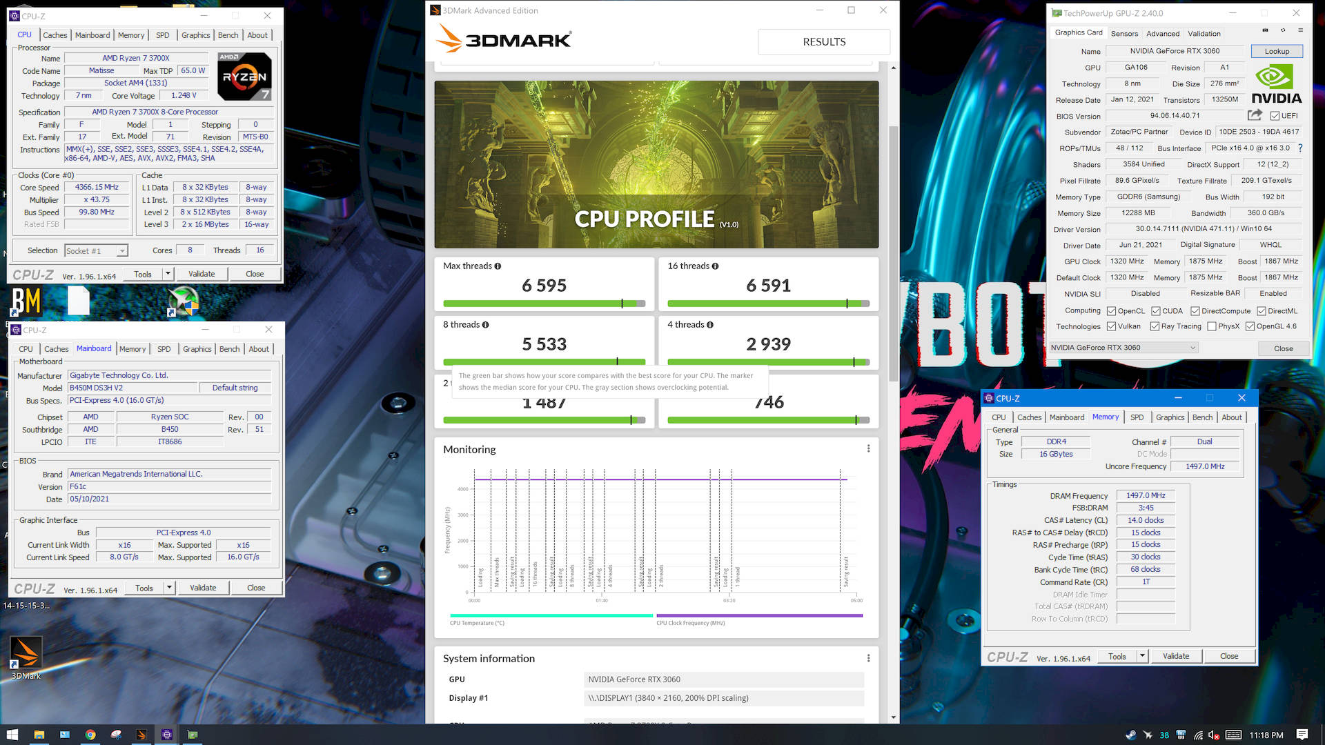This screenshot has width=1325, height=745.
Task: Click the Ryzen logo in CPU-Z
Action: click(244, 76)
